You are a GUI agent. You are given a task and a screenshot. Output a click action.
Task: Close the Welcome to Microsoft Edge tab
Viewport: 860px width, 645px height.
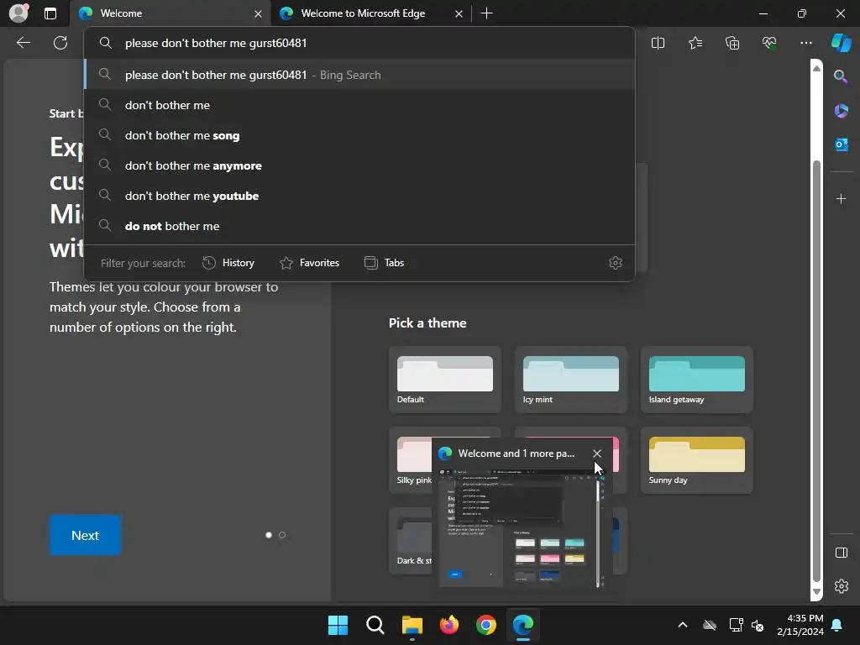click(x=459, y=13)
